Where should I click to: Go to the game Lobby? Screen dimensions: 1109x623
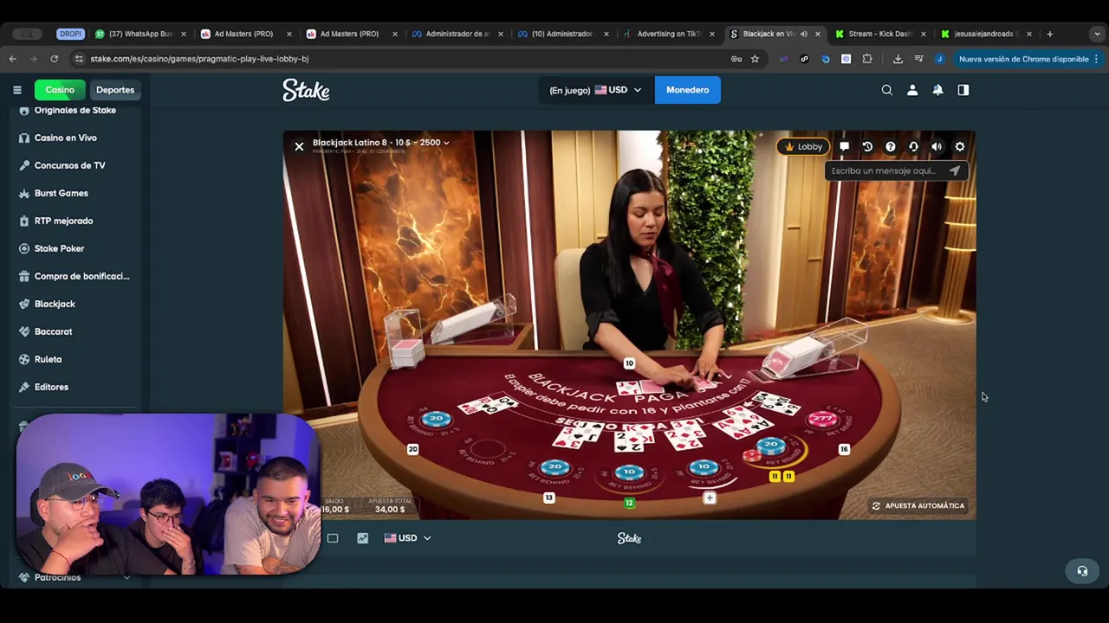(803, 147)
